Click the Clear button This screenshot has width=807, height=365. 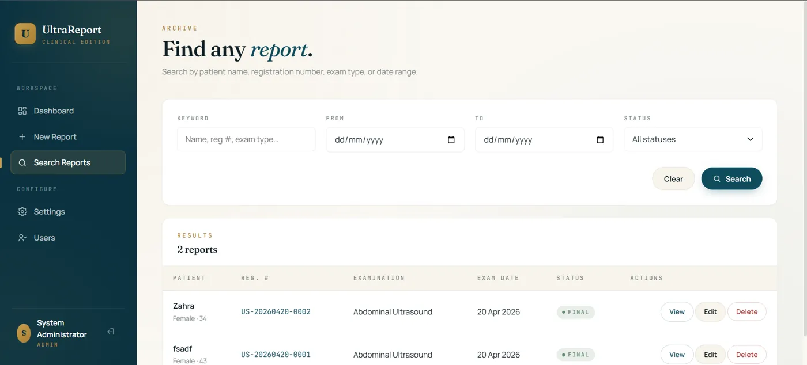pyautogui.click(x=673, y=178)
